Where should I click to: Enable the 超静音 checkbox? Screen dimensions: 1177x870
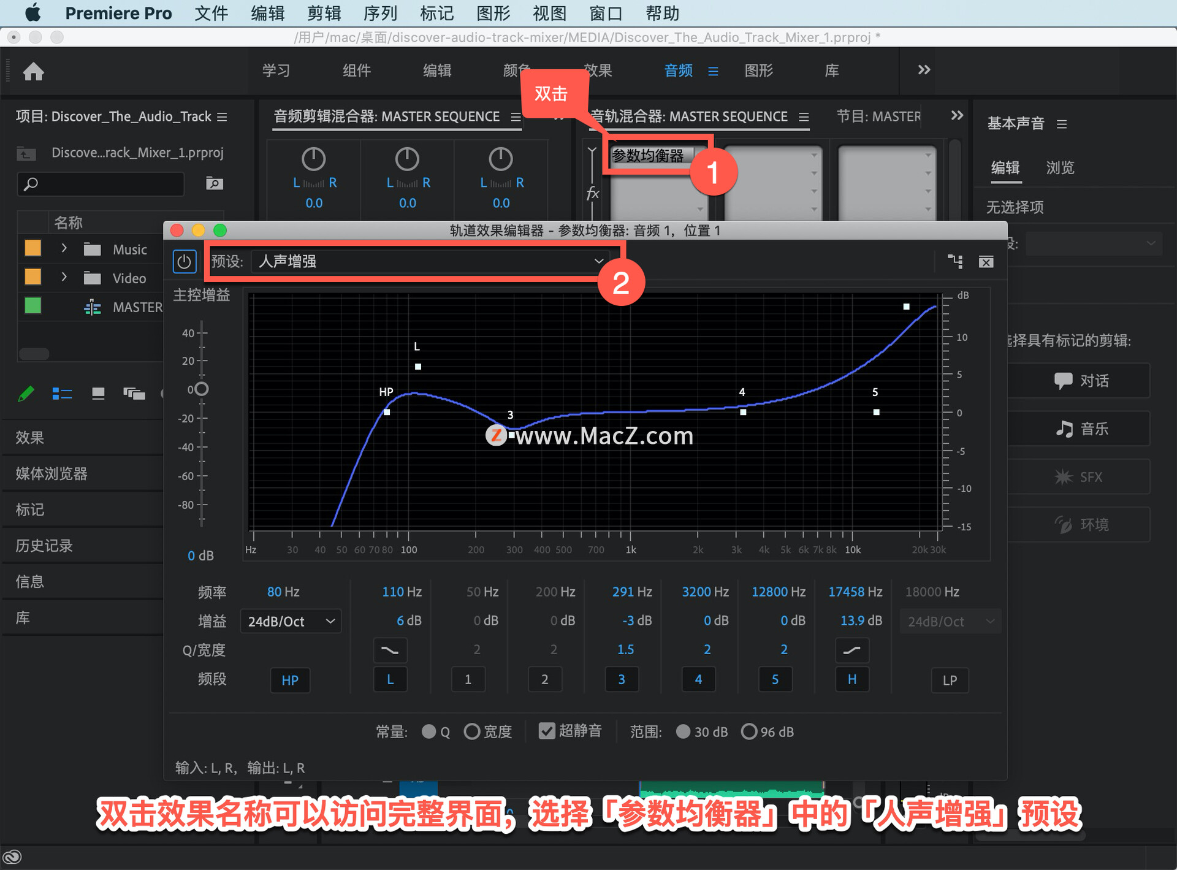tap(546, 731)
